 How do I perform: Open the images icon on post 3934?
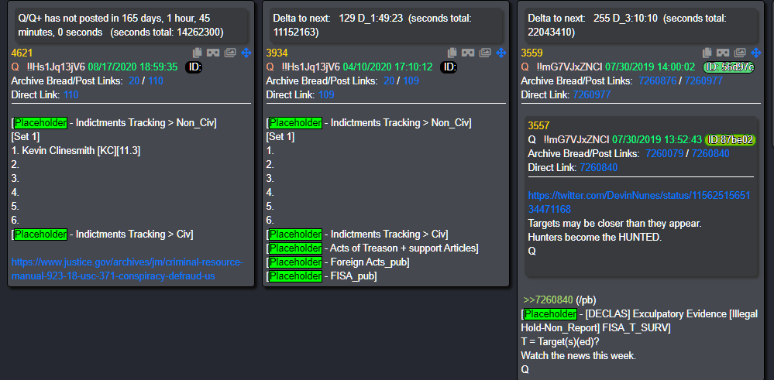[x=485, y=53]
